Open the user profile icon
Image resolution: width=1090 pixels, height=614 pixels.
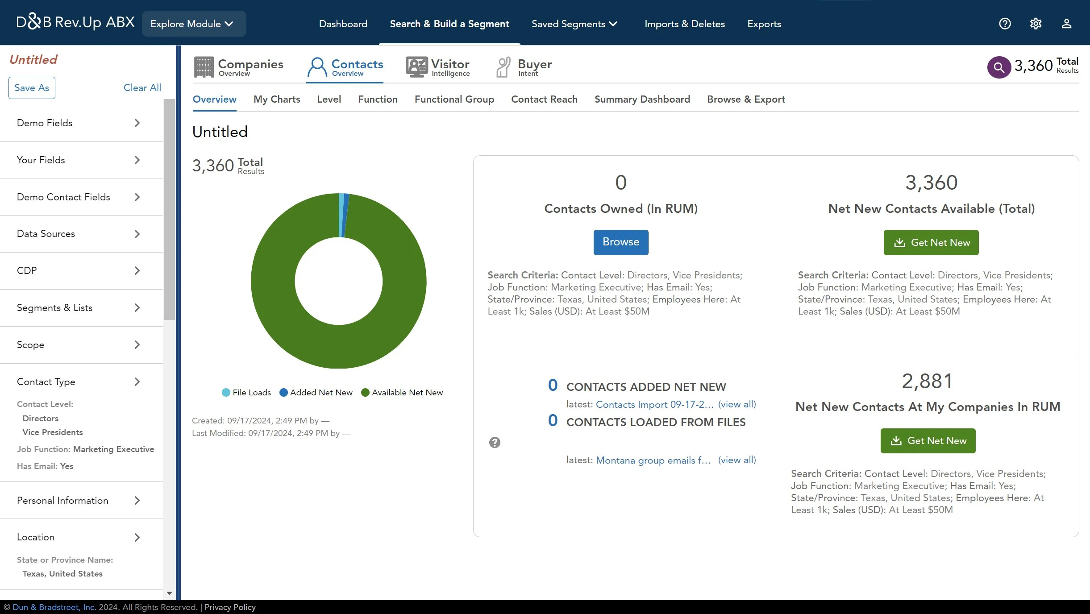1066,24
